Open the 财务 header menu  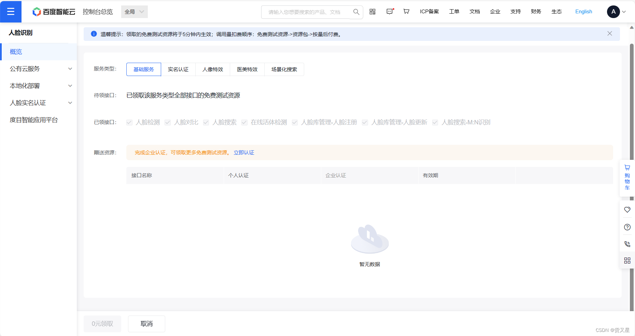[536, 12]
